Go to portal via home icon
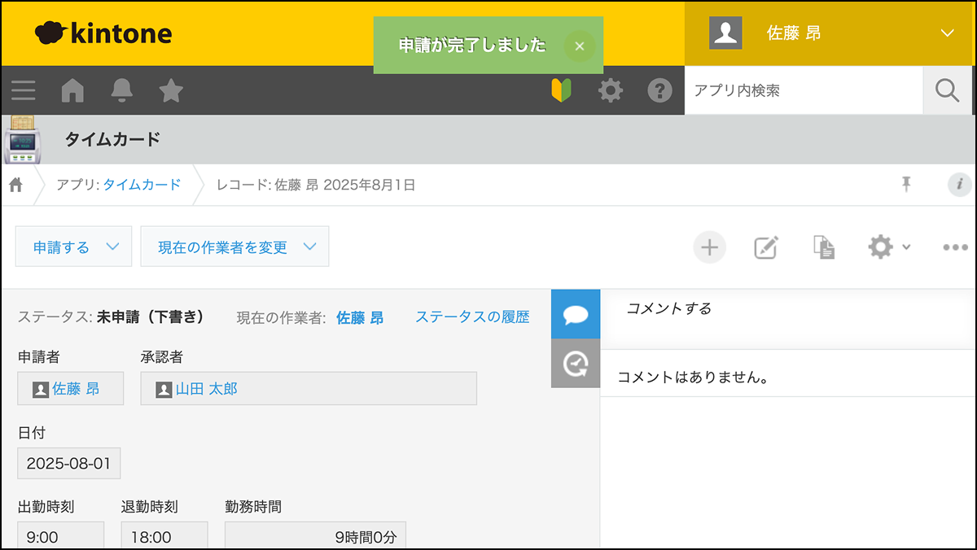This screenshot has height=550, width=977. (x=72, y=90)
